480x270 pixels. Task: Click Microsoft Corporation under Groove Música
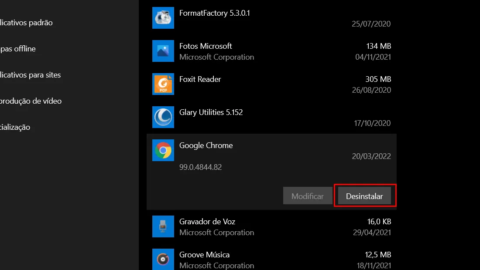pyautogui.click(x=217, y=266)
